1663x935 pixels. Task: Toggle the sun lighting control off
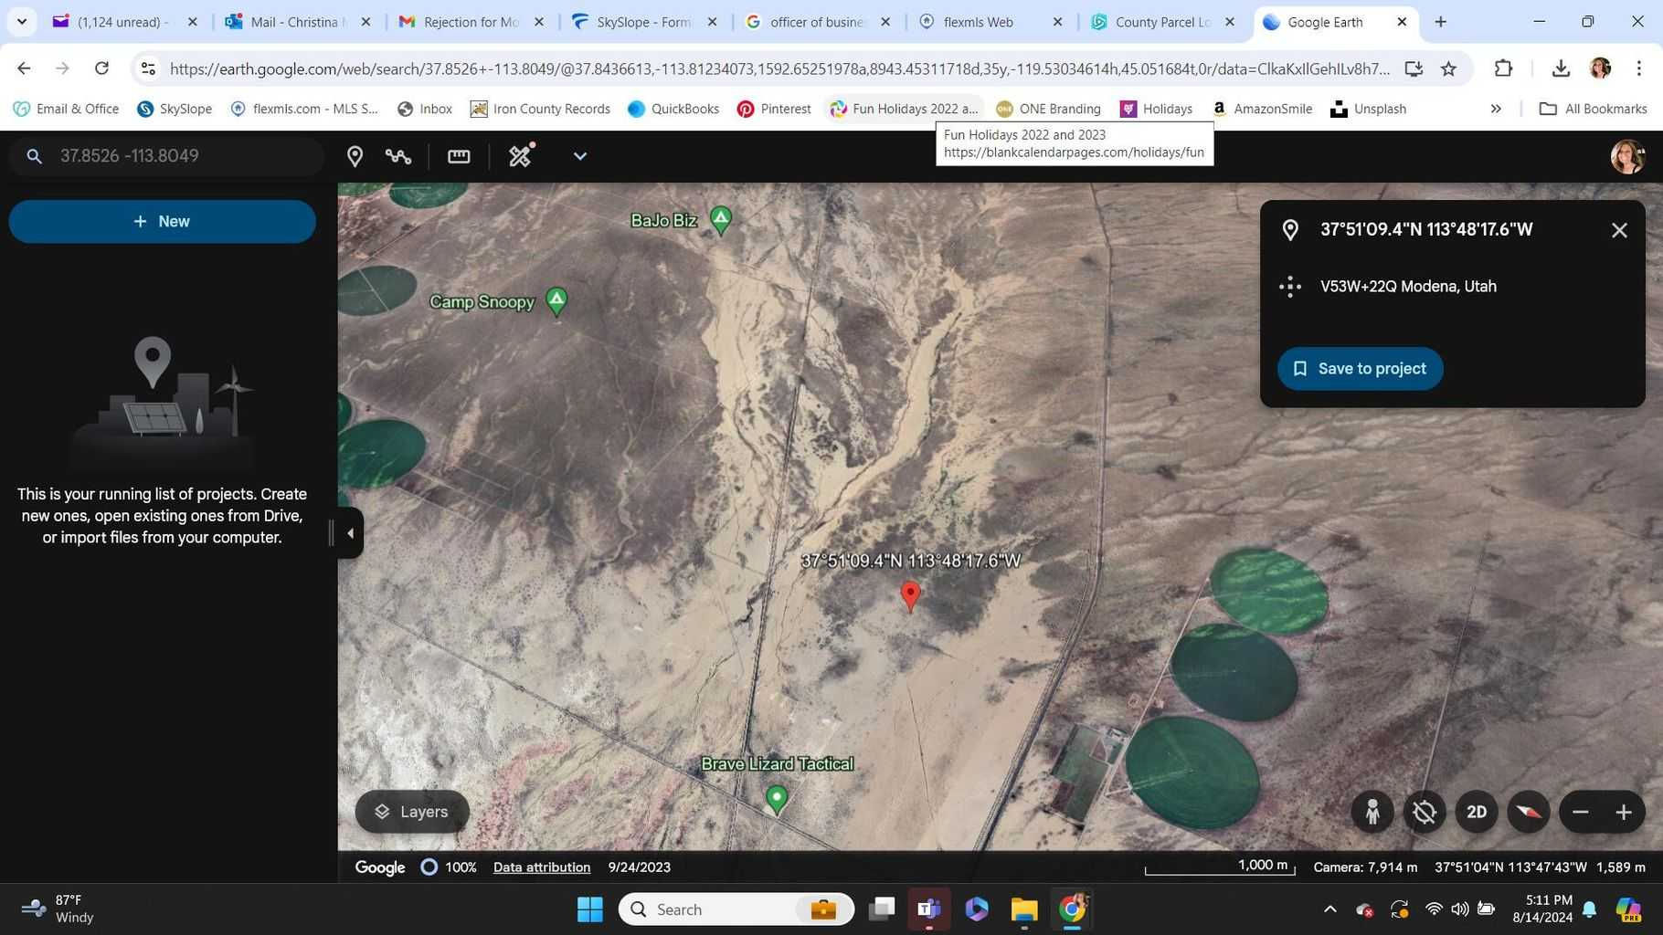coord(1424,811)
